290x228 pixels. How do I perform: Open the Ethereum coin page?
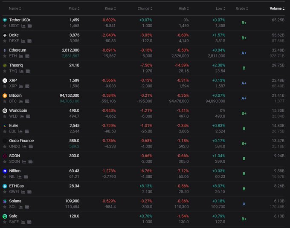tap(18, 50)
